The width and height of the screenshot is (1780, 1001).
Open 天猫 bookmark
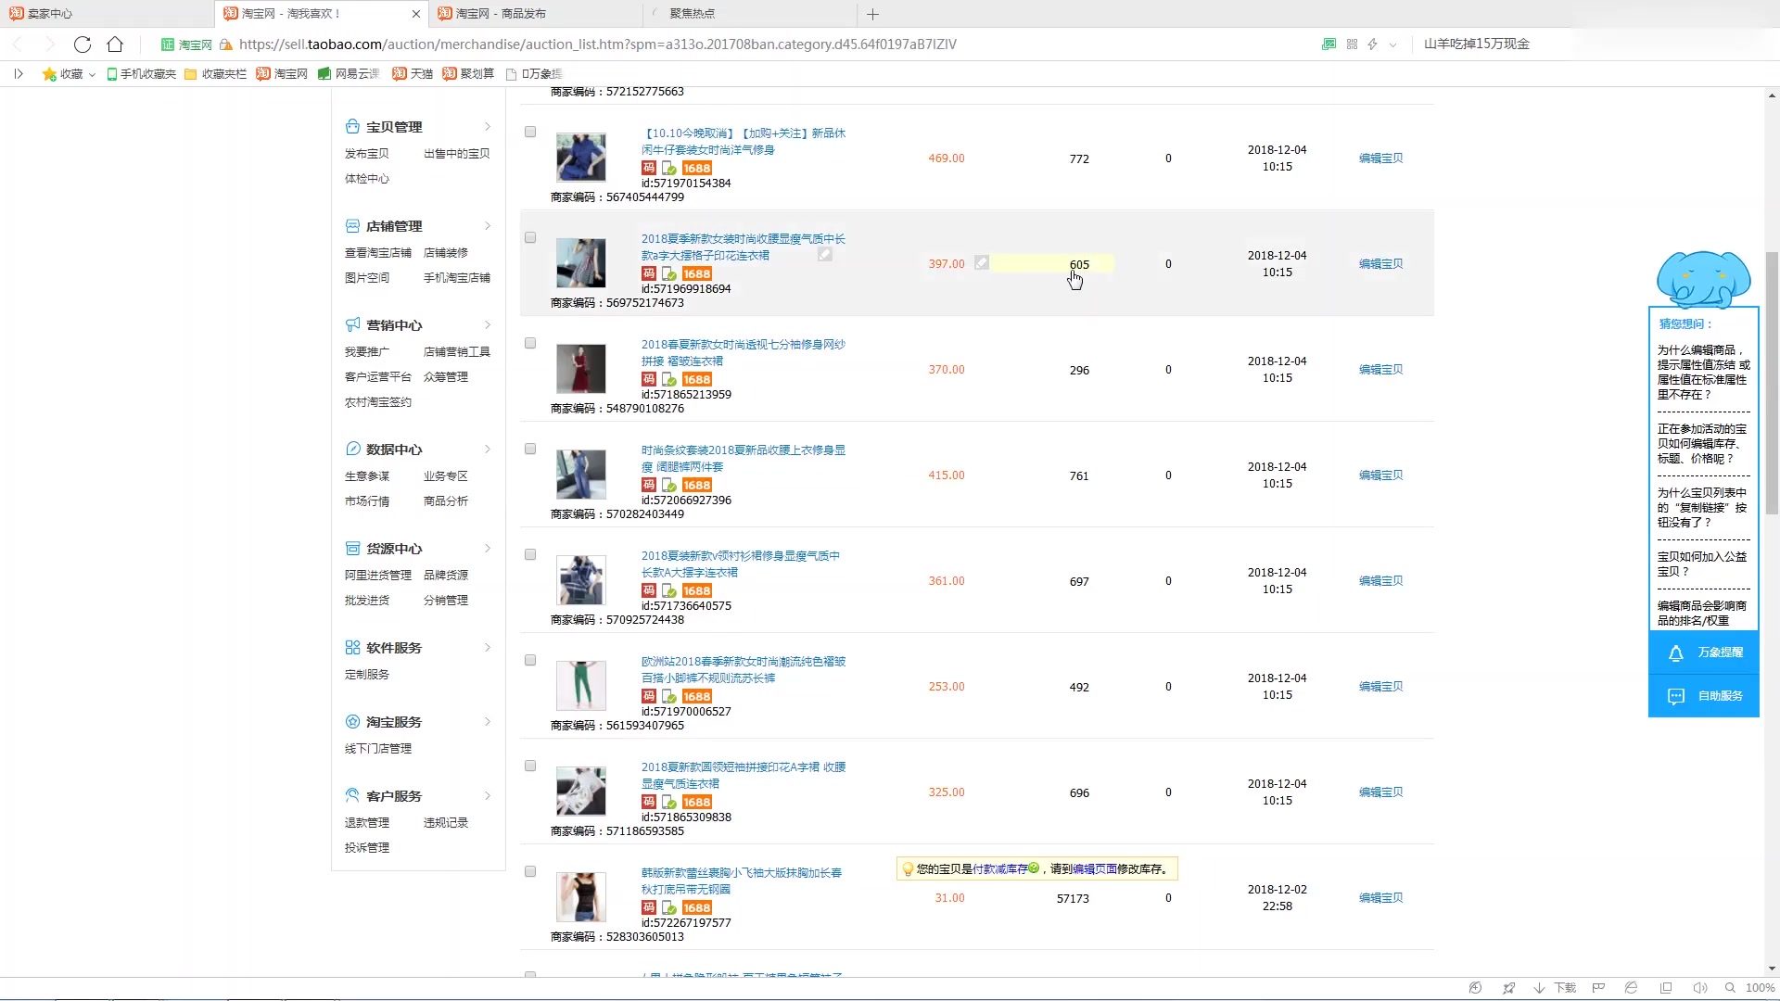pos(413,74)
